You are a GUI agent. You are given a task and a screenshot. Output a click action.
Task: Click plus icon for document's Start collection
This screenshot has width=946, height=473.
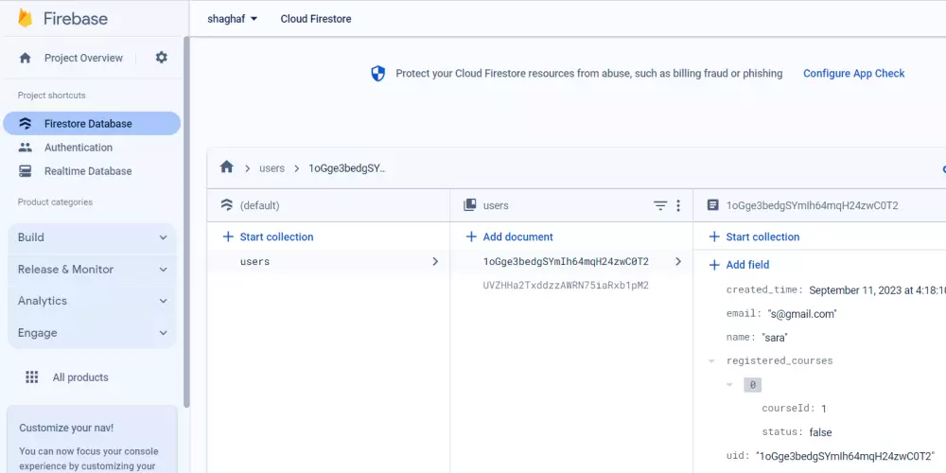(714, 236)
